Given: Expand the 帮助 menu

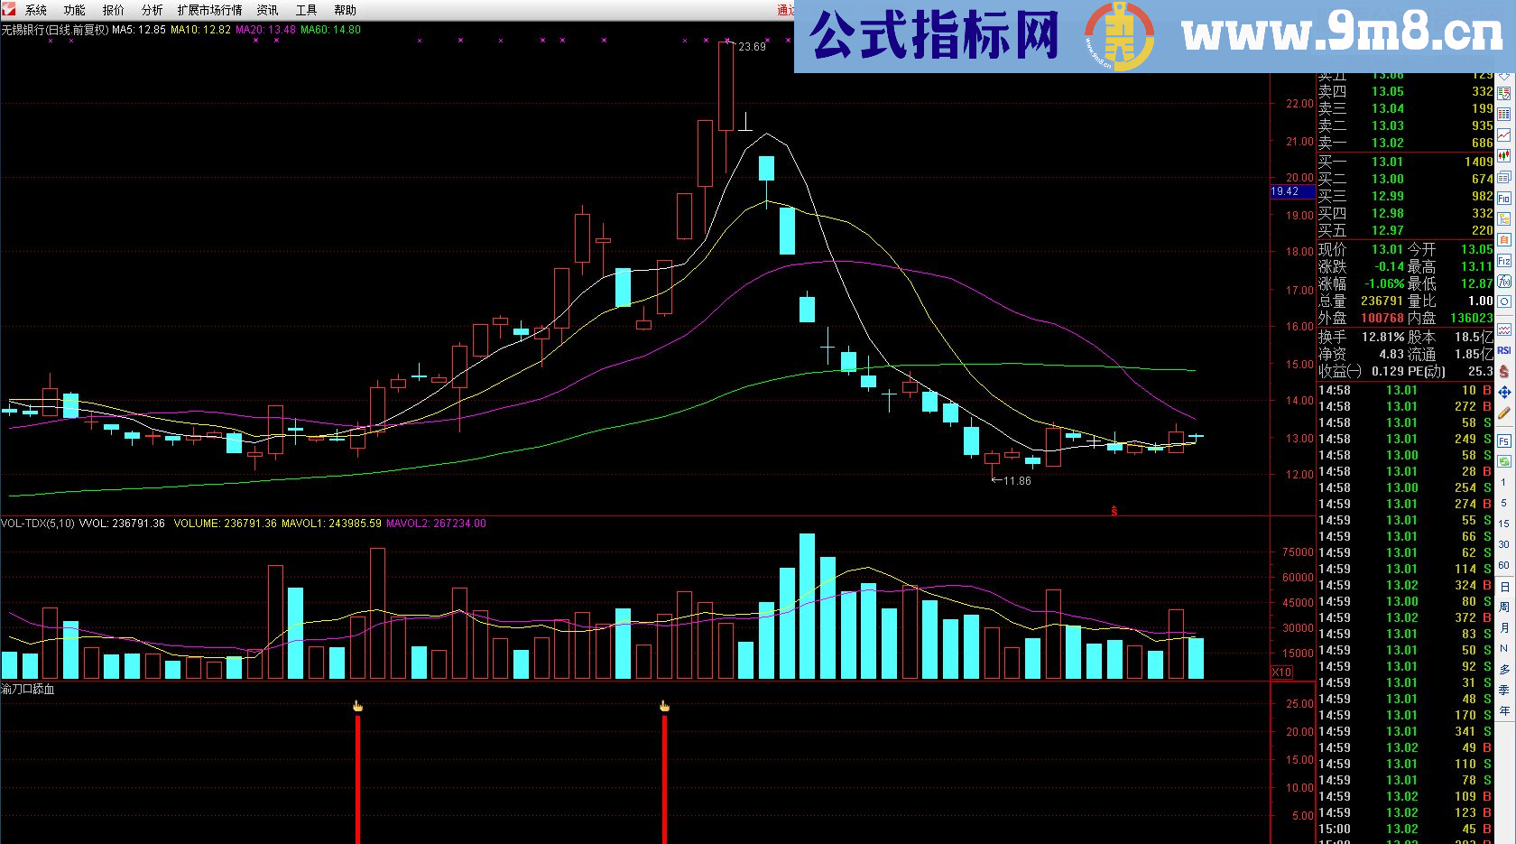Looking at the screenshot, I should point(345,10).
